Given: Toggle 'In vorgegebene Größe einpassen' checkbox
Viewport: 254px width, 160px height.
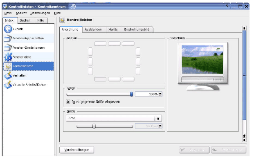Looking at the screenshot, I should point(68,101).
